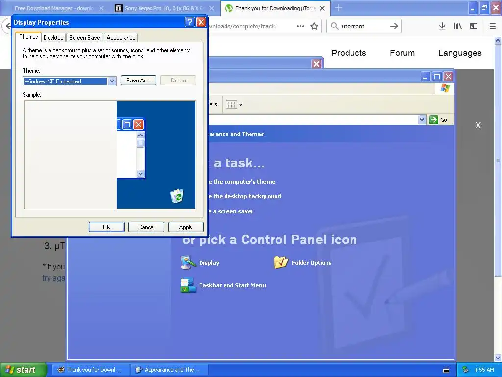Click the Apply button
The image size is (502, 377).
click(x=186, y=227)
